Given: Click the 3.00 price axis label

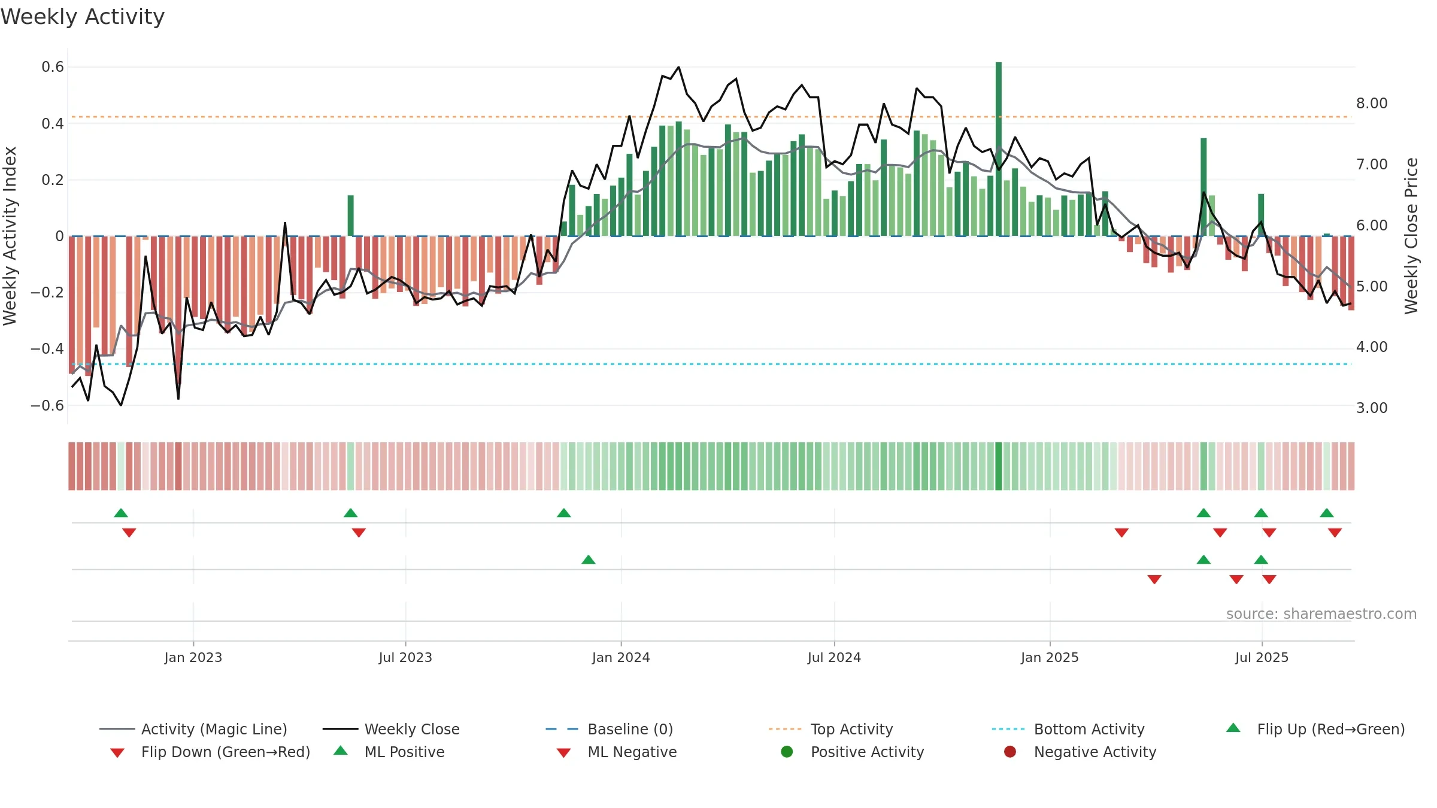Looking at the screenshot, I should click(1372, 408).
